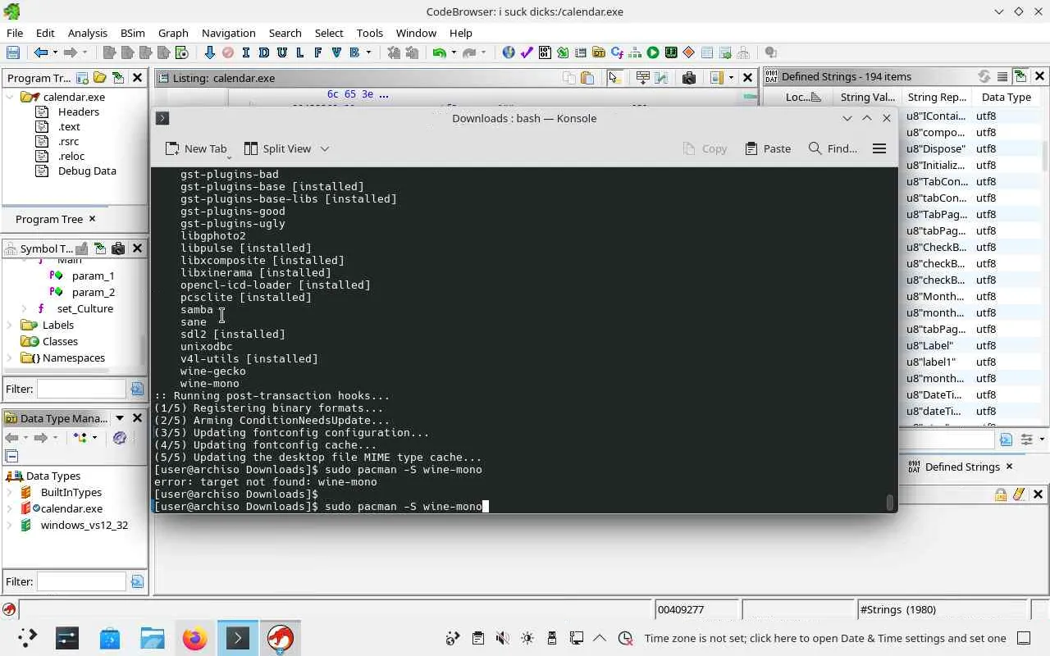Undo the last change with the green arrow
Screen dimensions: 1050x656
(x=440, y=52)
